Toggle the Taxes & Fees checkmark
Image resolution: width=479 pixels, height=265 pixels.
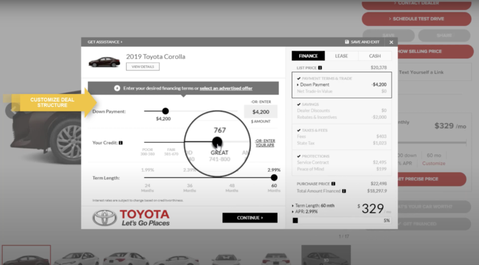[x=299, y=130]
